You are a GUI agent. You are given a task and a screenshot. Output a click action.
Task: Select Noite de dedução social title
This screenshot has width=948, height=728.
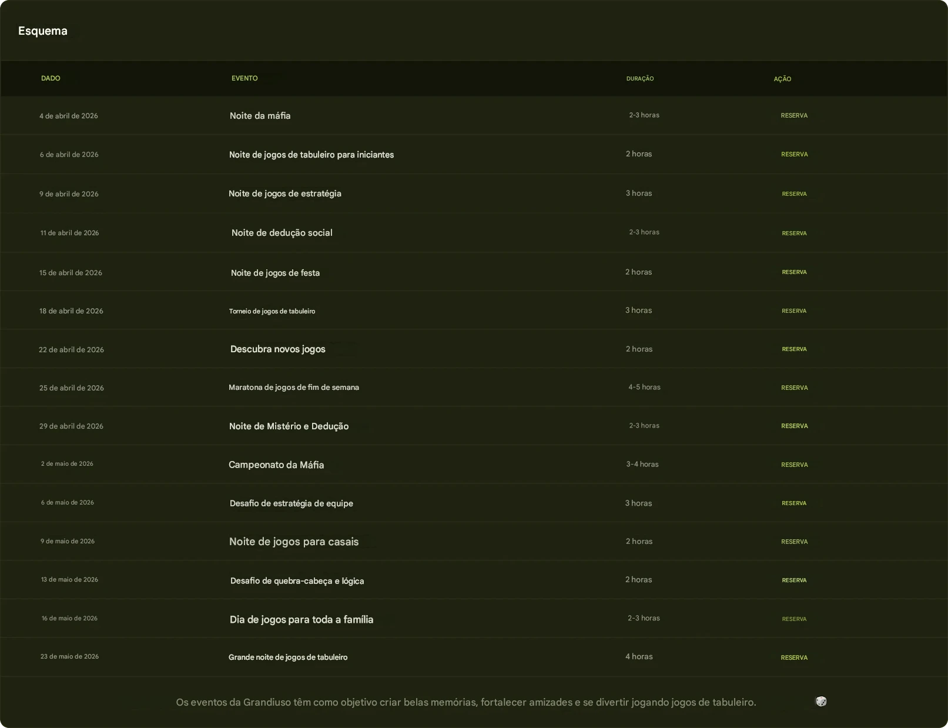282,233
